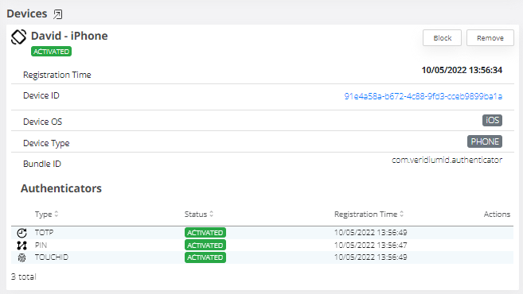Click the device ACTIVATED status badge
Image resolution: width=523 pixels, height=294 pixels.
point(52,52)
